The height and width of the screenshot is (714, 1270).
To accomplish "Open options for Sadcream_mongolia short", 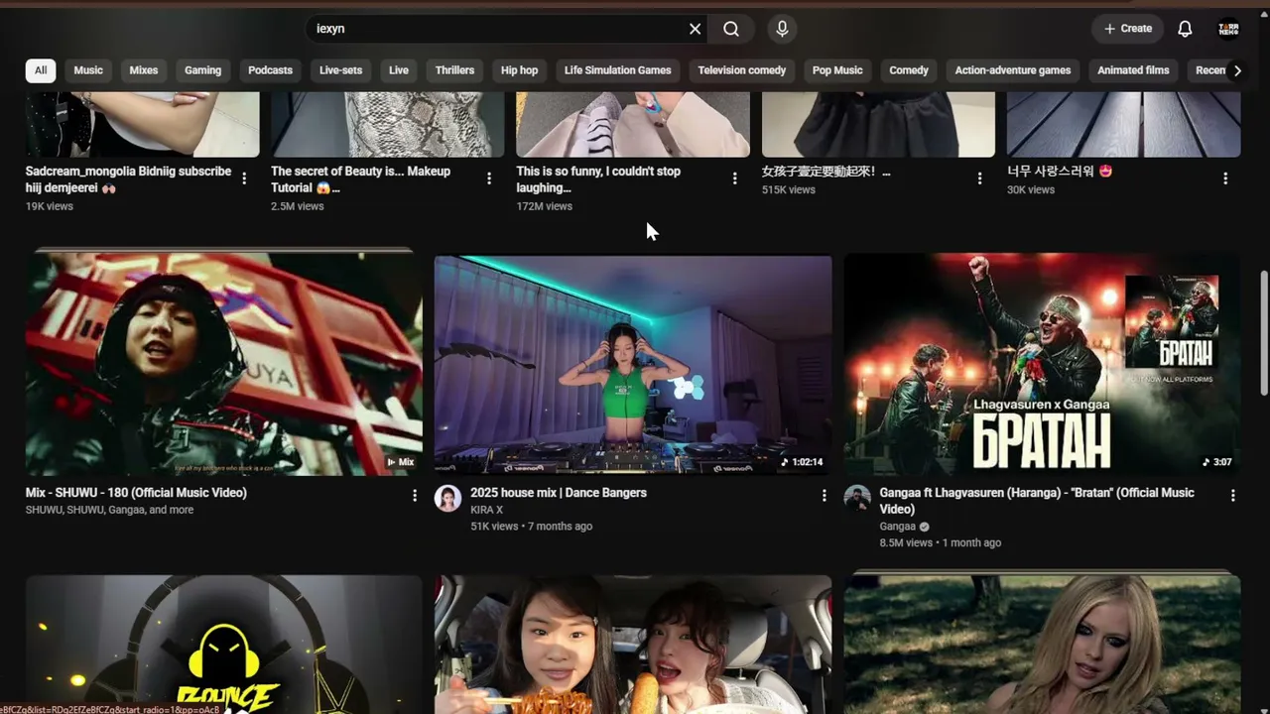I will tap(244, 178).
